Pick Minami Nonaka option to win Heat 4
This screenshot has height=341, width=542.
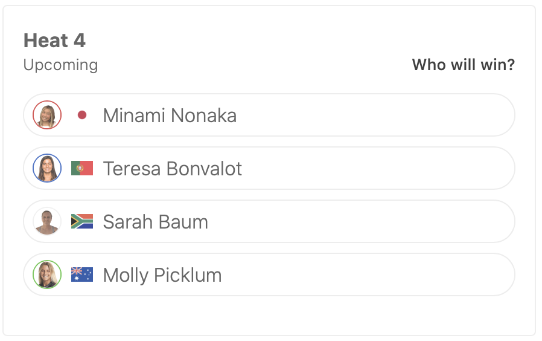374,115
